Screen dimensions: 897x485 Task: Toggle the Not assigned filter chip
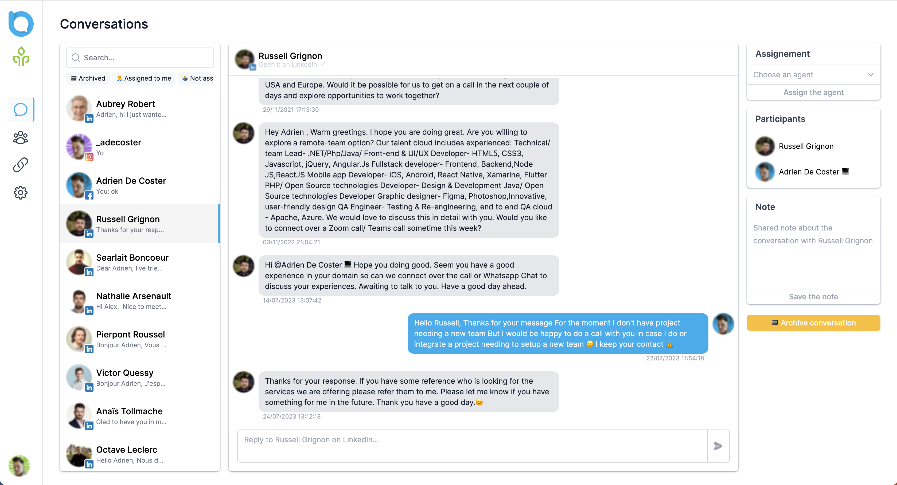[x=197, y=78]
